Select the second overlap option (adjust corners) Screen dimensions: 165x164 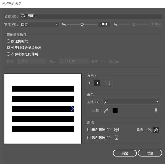pos(156,130)
